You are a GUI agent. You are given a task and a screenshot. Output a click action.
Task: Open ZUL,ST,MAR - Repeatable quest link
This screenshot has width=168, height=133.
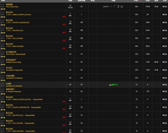(x=20, y=123)
